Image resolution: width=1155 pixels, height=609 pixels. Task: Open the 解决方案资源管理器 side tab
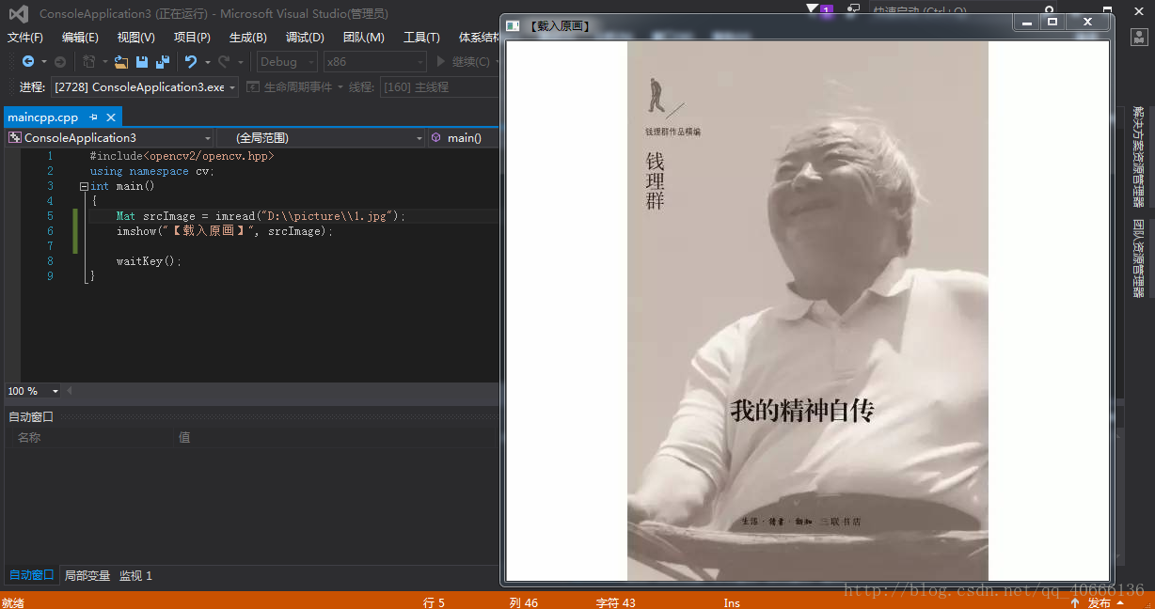(x=1138, y=156)
